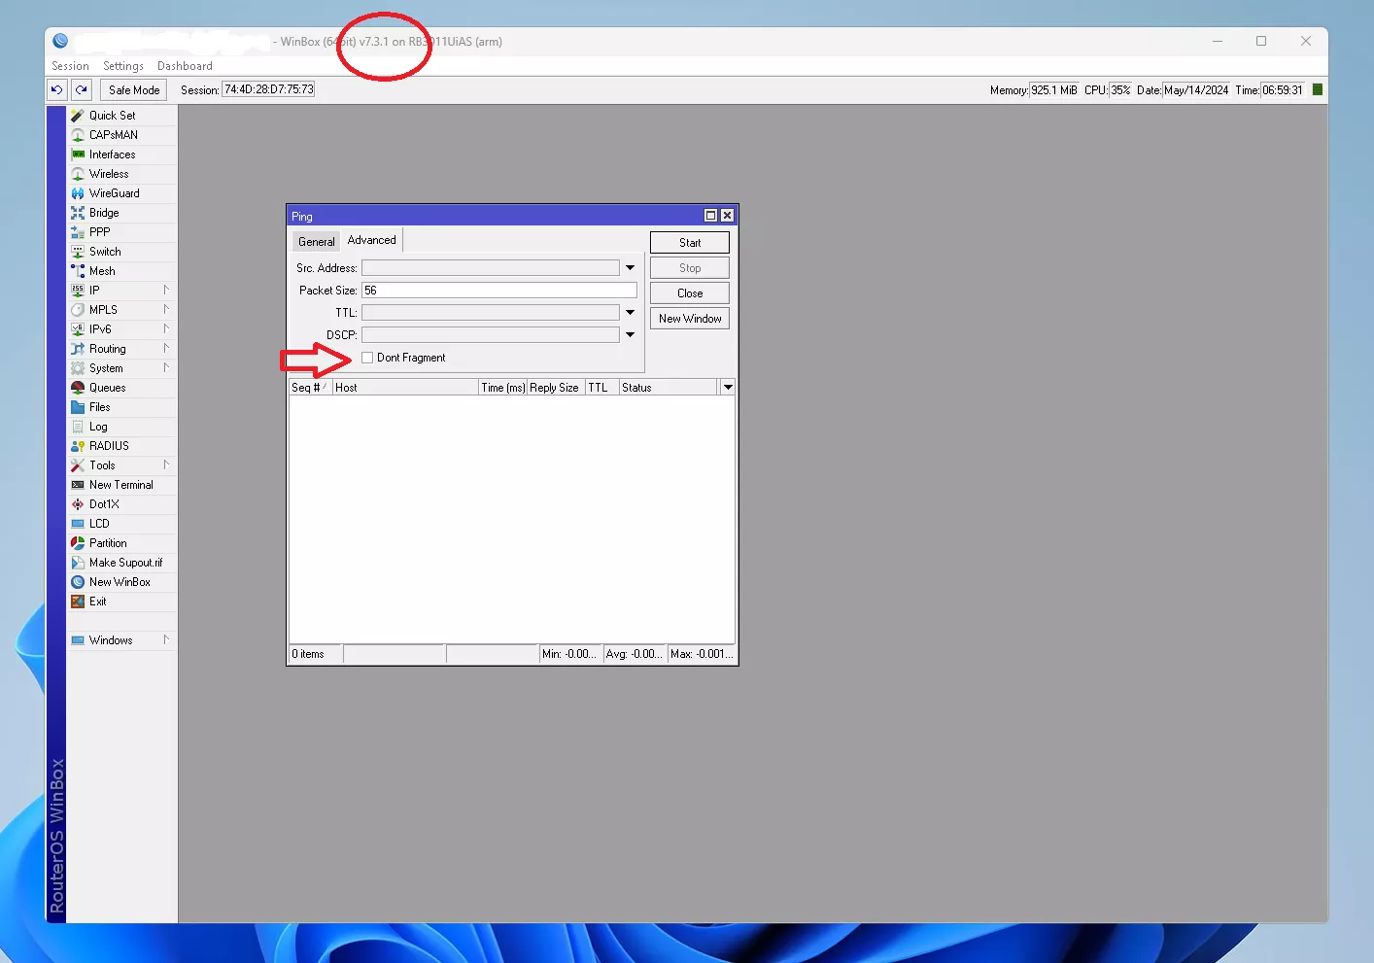Launch New Terminal from sidebar

[x=120, y=485]
